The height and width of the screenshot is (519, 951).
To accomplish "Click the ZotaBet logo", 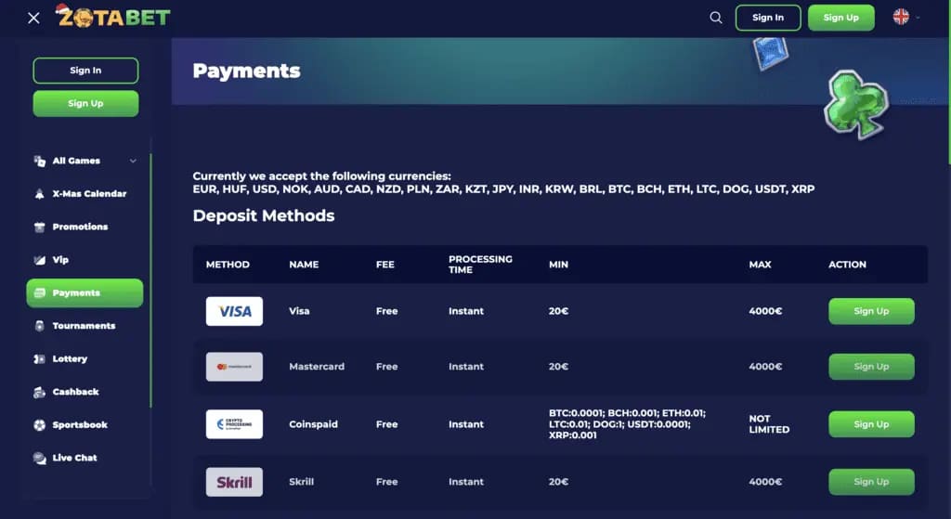I will point(112,17).
